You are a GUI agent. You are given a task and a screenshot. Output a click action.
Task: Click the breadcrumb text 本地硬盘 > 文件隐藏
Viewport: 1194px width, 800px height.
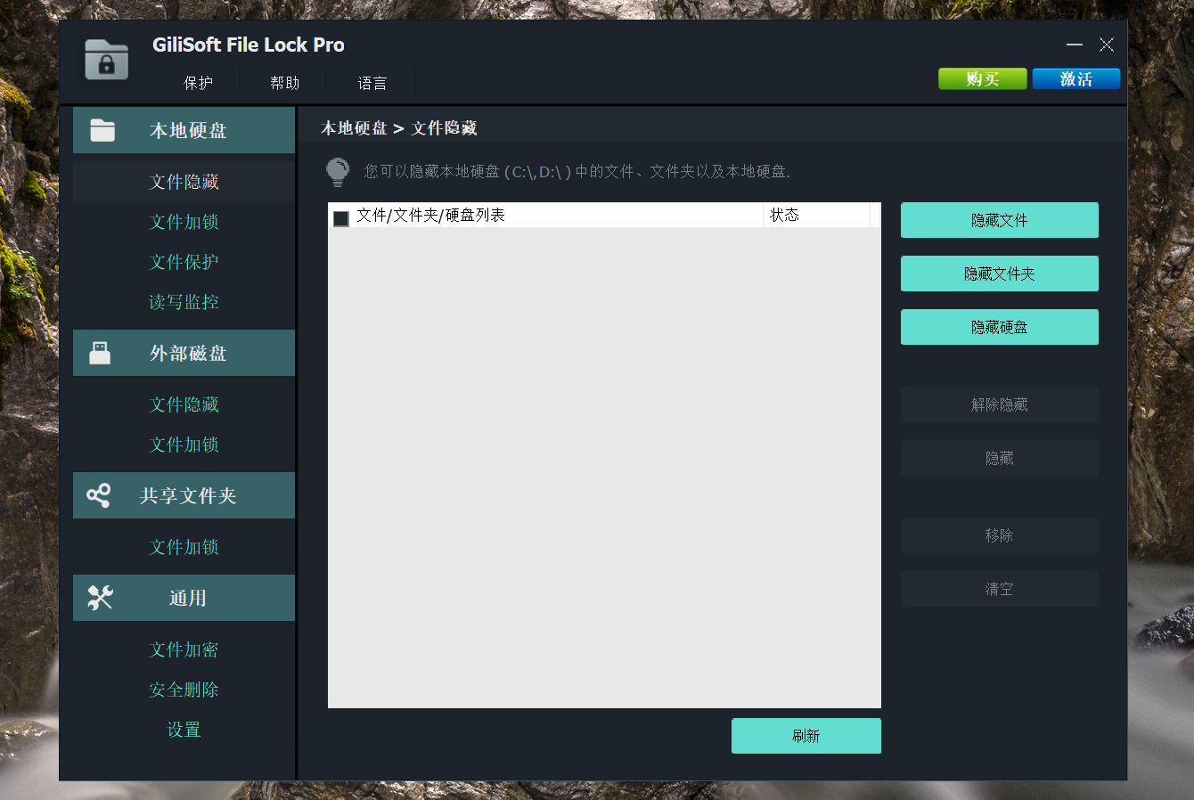(x=399, y=128)
